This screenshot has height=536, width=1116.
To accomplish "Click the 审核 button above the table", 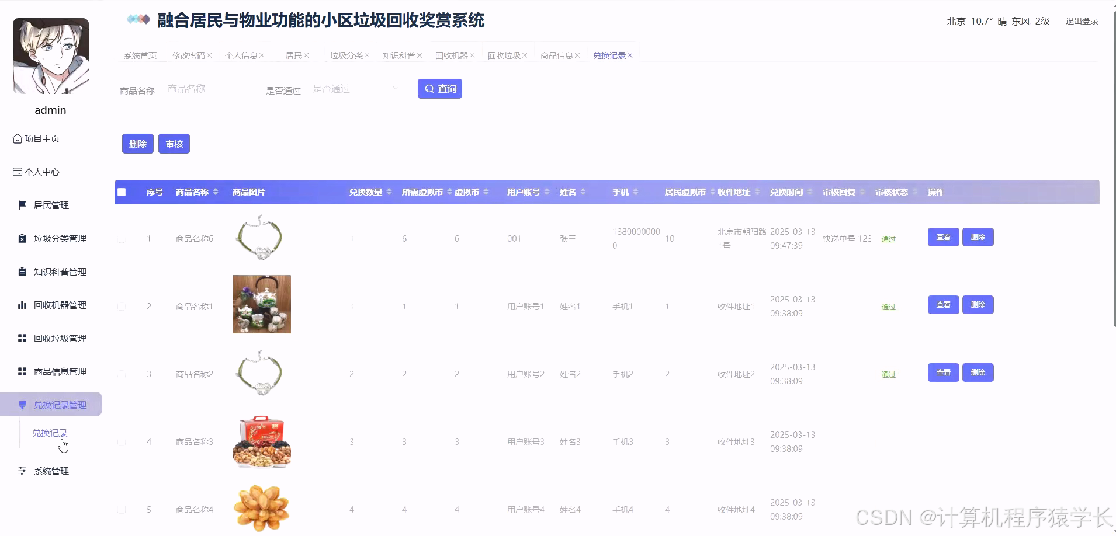I will 174,143.
